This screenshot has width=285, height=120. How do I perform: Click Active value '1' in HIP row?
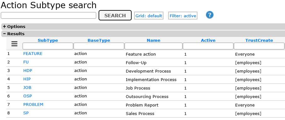tap(185, 80)
